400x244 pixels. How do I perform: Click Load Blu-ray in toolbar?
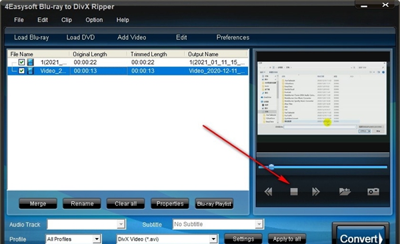(31, 37)
